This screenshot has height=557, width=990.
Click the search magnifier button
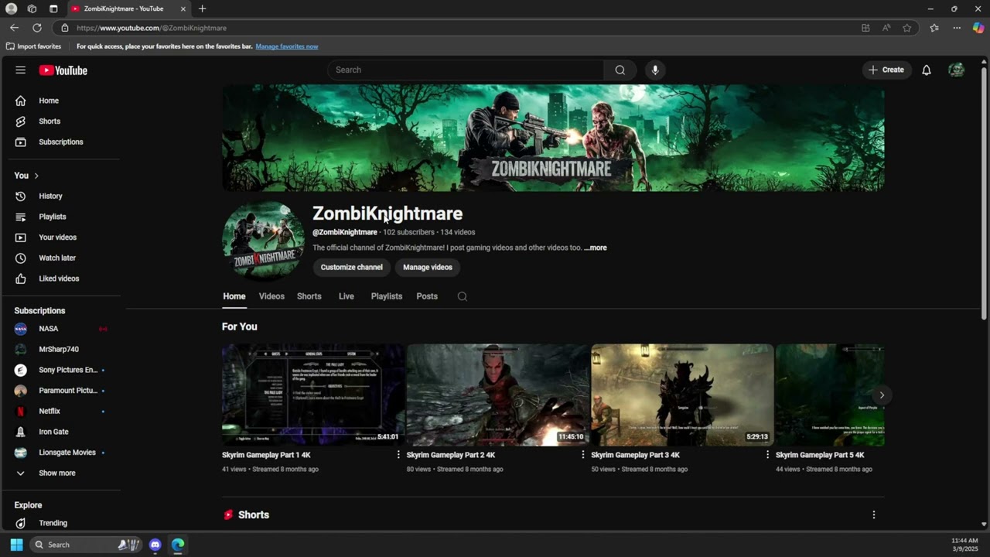pyautogui.click(x=620, y=70)
